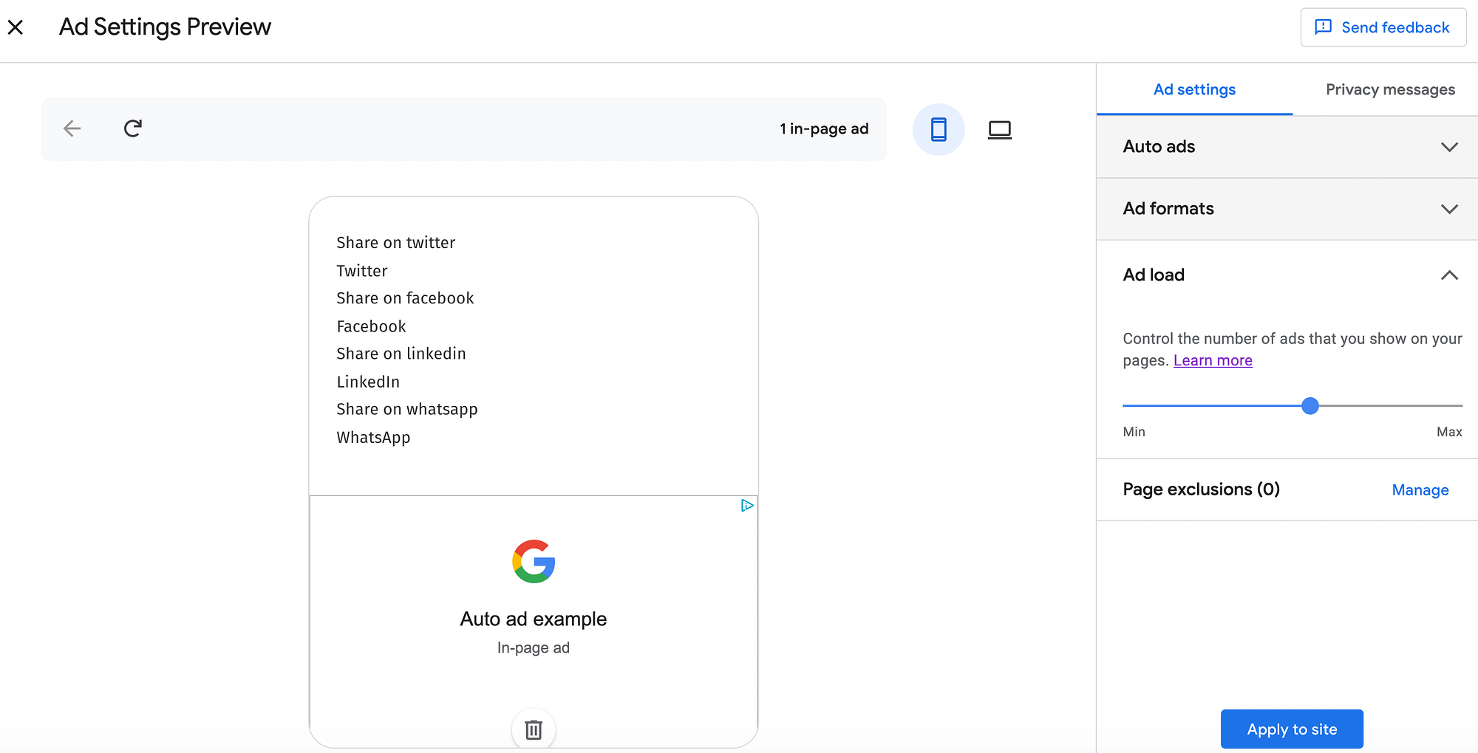1478x753 pixels.
Task: Select the Ad settings tab
Action: pyautogui.click(x=1193, y=89)
